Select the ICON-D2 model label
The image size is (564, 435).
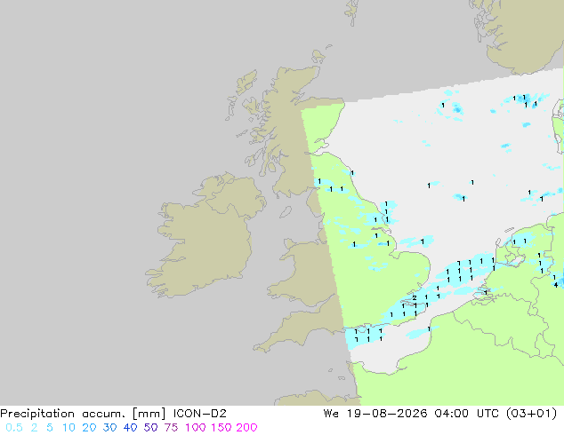199,414
